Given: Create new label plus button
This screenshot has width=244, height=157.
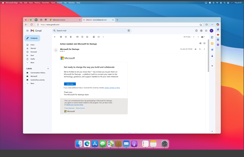Looking at the screenshot, I should click(48, 68).
